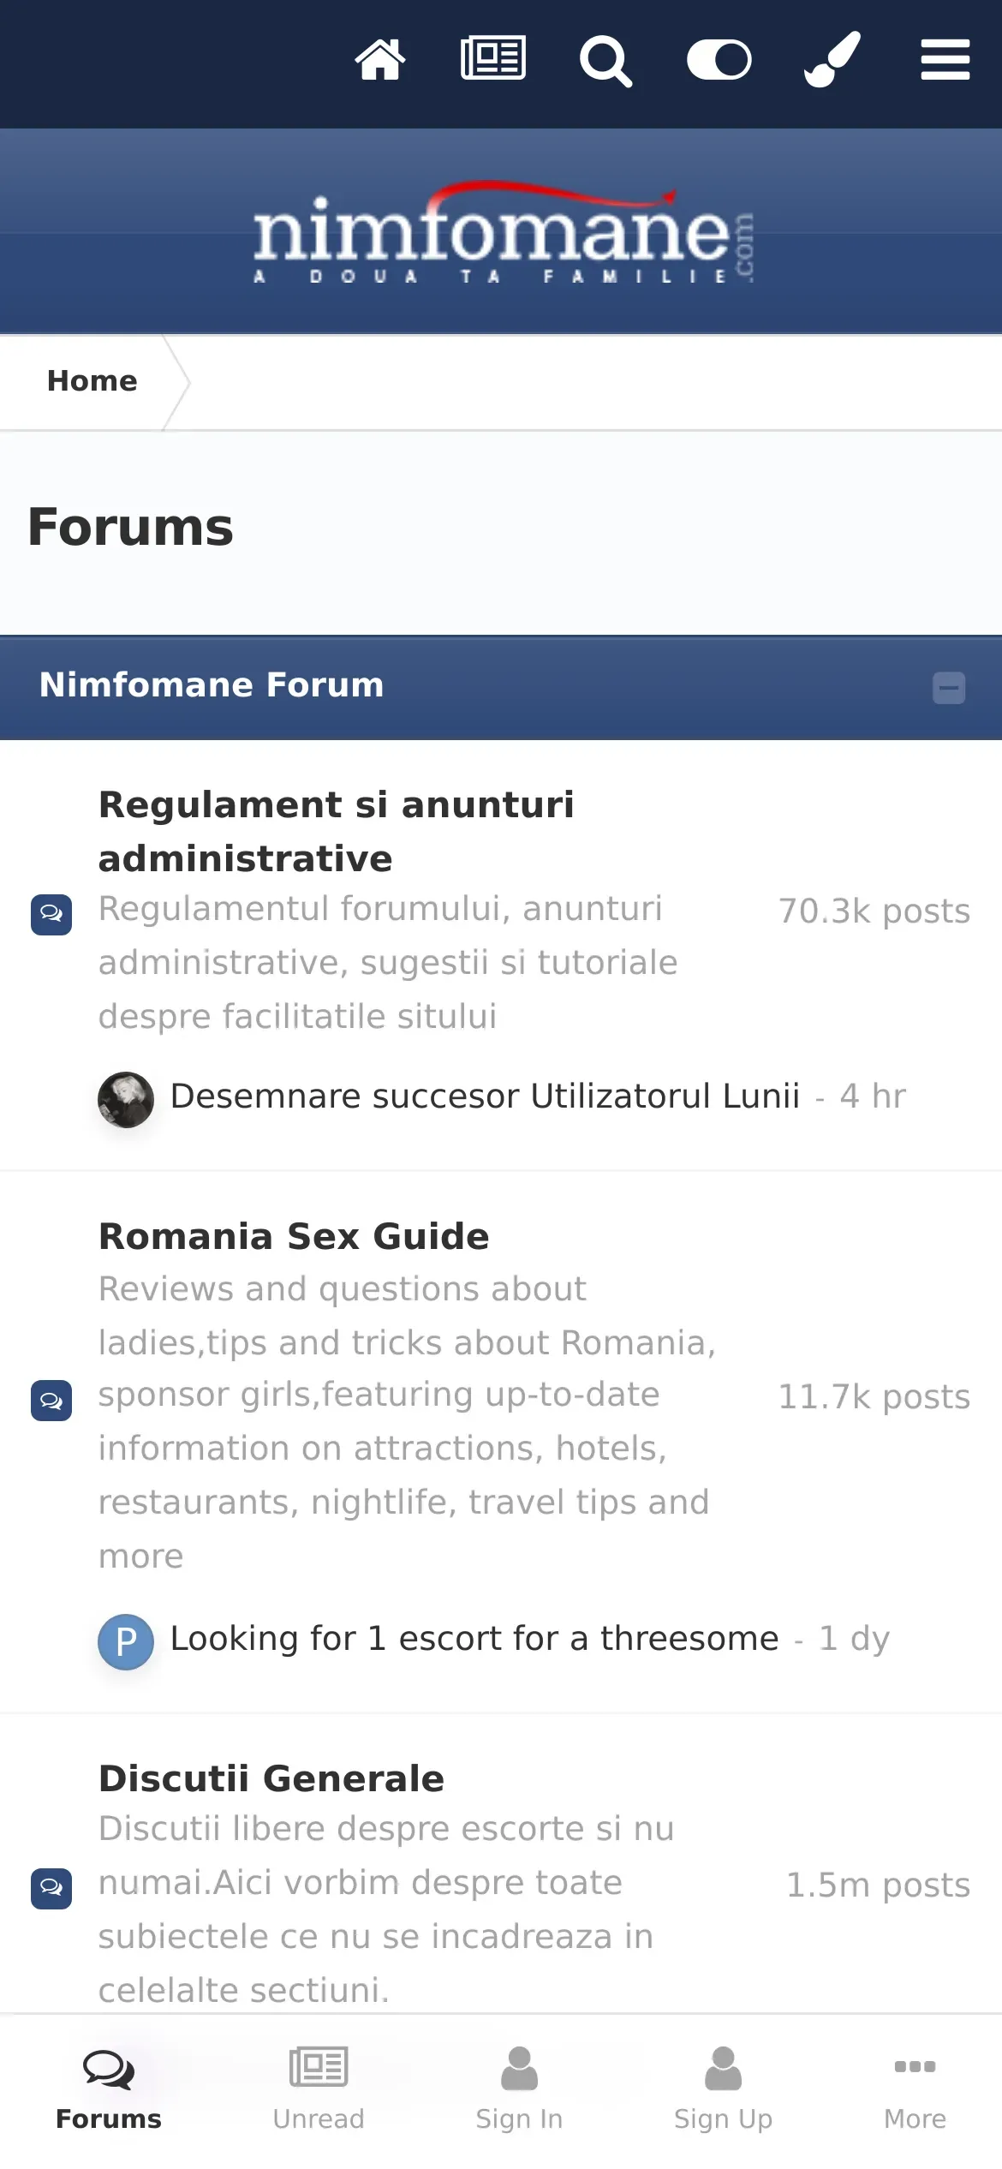Click chat icon beside Romania Sex Guide
1002x2169 pixels.
click(x=51, y=1401)
